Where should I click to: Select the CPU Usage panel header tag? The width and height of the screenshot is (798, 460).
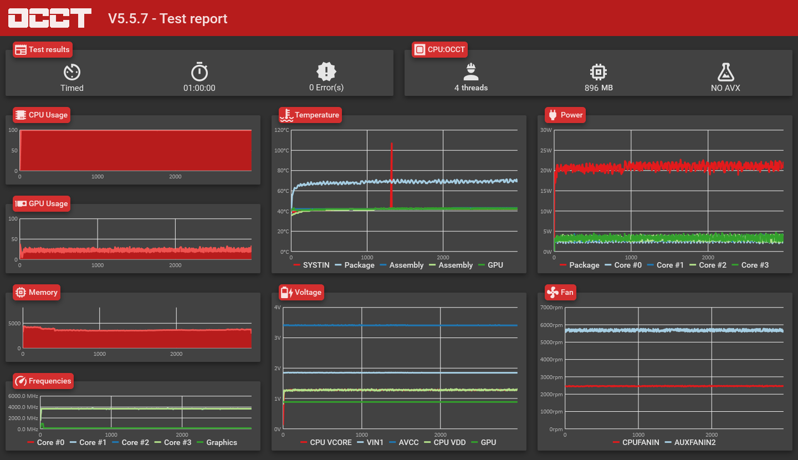[x=42, y=115]
